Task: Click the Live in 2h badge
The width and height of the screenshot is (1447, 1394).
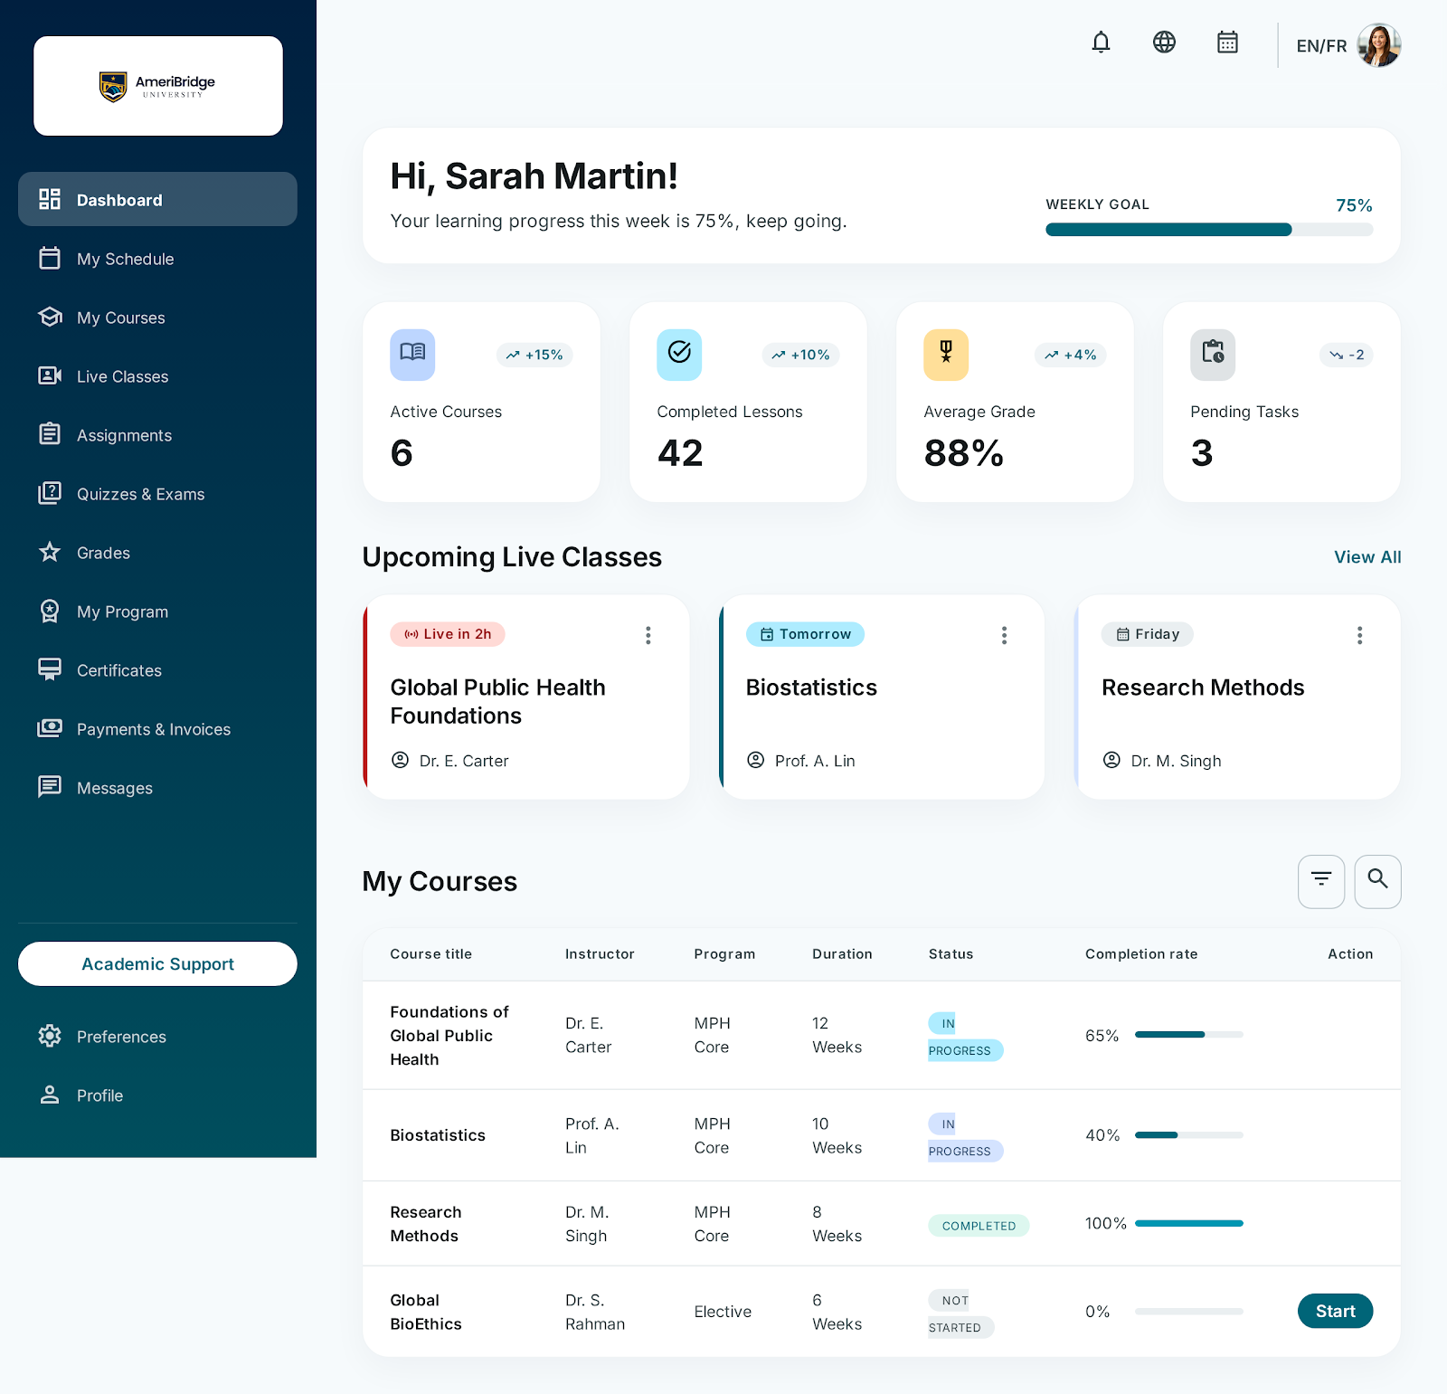Action: coord(448,634)
